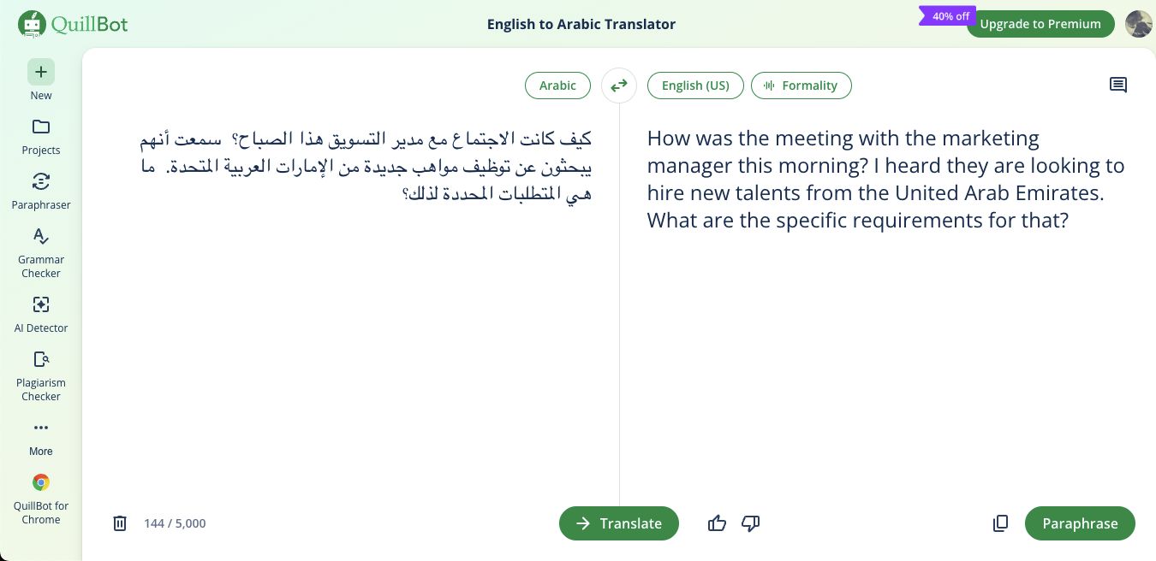1156x561 pixels.
Task: Open the feedback comment icon
Action: pos(1118,85)
